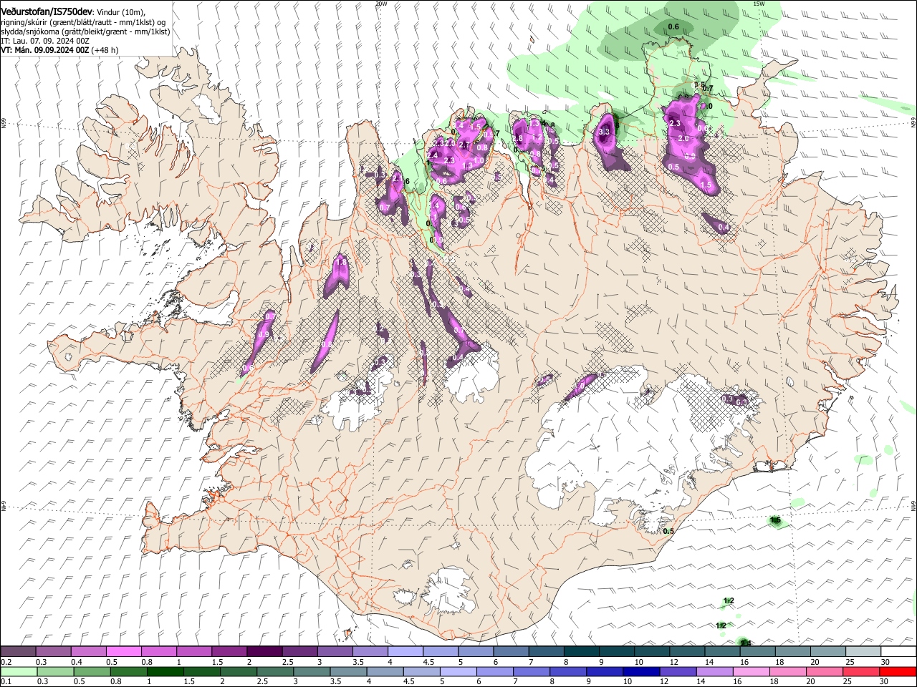917x687 pixels.
Task: Click the 'VT: Mán. 09.09.2024 00Z (+48 h)' line
Action: 59,50
